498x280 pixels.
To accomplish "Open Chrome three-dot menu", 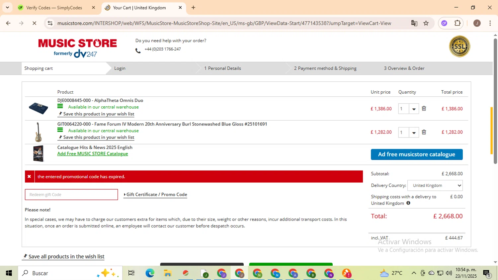I will pos(490,23).
